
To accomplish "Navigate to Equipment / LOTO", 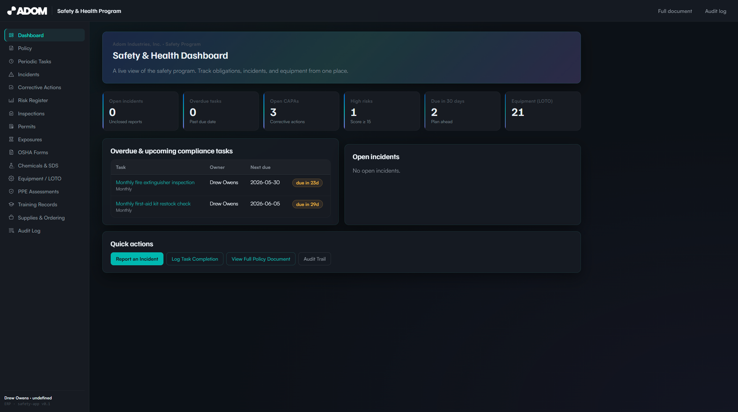I will pos(44,178).
